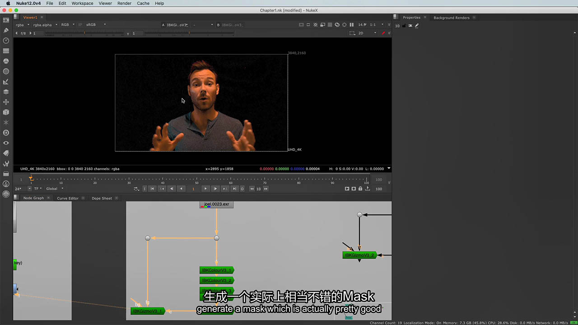Toggle the region of interest icon
The image size is (578, 325).
pos(353,33)
